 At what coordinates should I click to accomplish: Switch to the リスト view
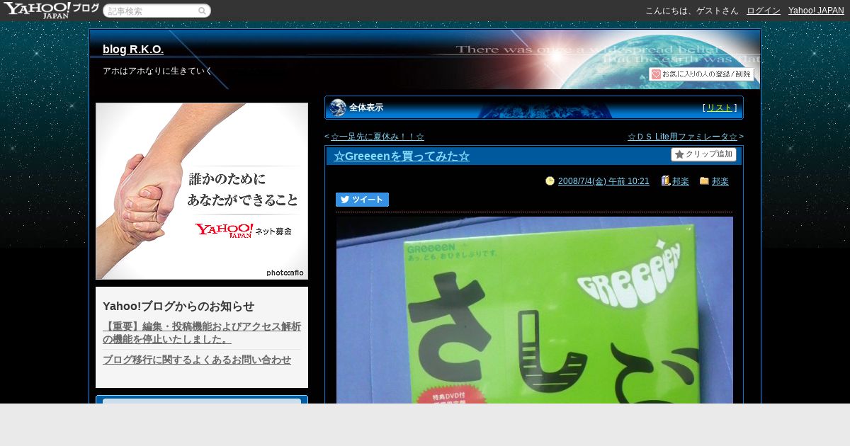point(720,108)
